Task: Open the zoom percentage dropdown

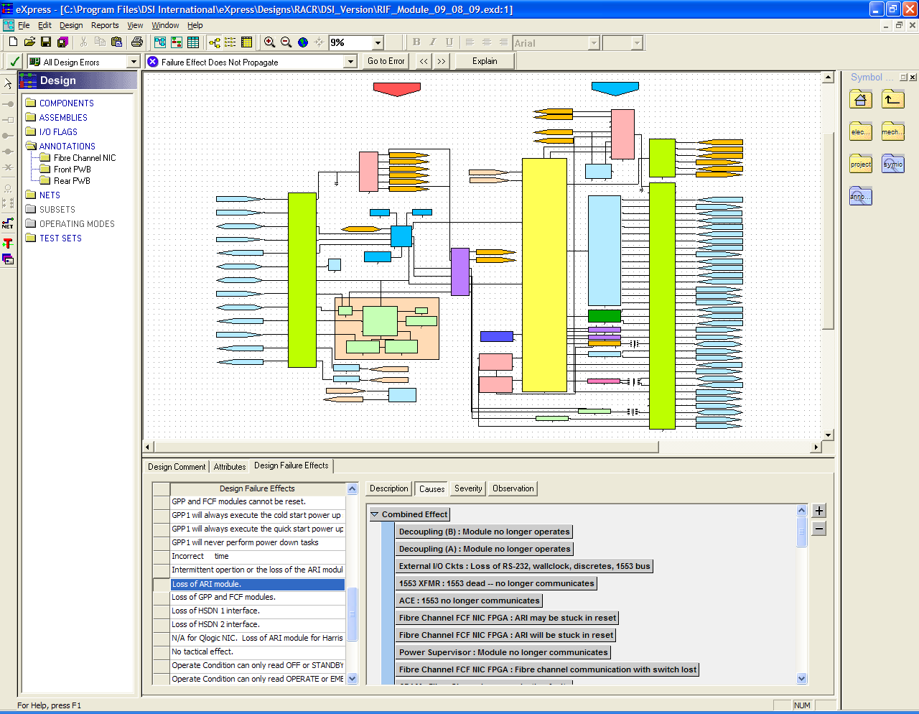Action: click(378, 43)
